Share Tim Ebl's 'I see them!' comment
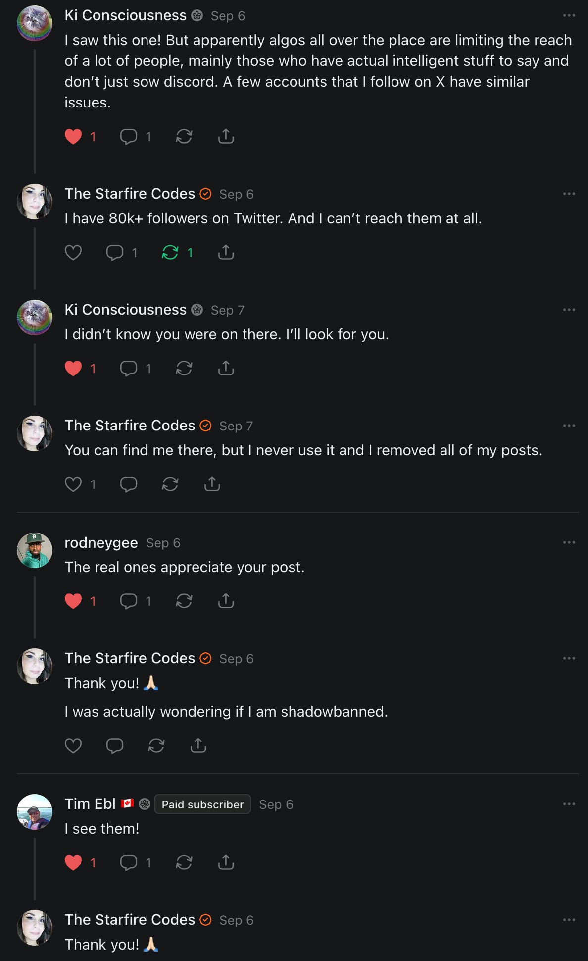Screen dimensions: 588x961 (x=226, y=862)
